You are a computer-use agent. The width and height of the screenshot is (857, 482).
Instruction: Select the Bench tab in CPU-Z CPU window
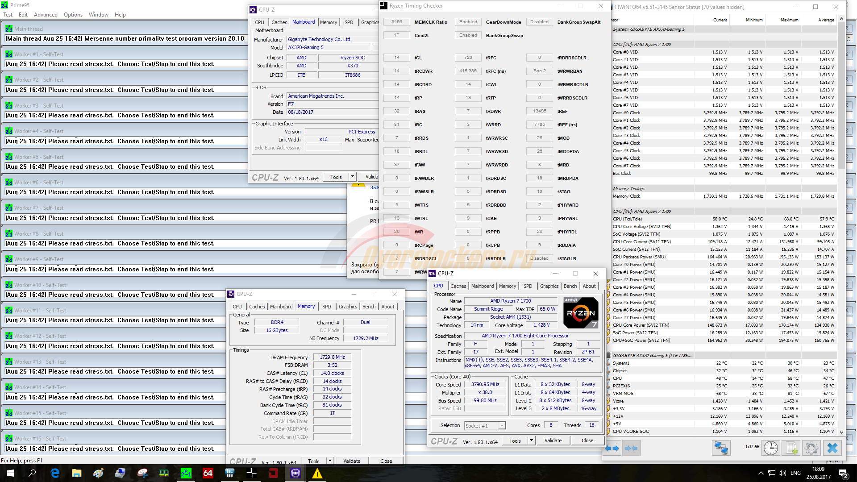coord(570,286)
